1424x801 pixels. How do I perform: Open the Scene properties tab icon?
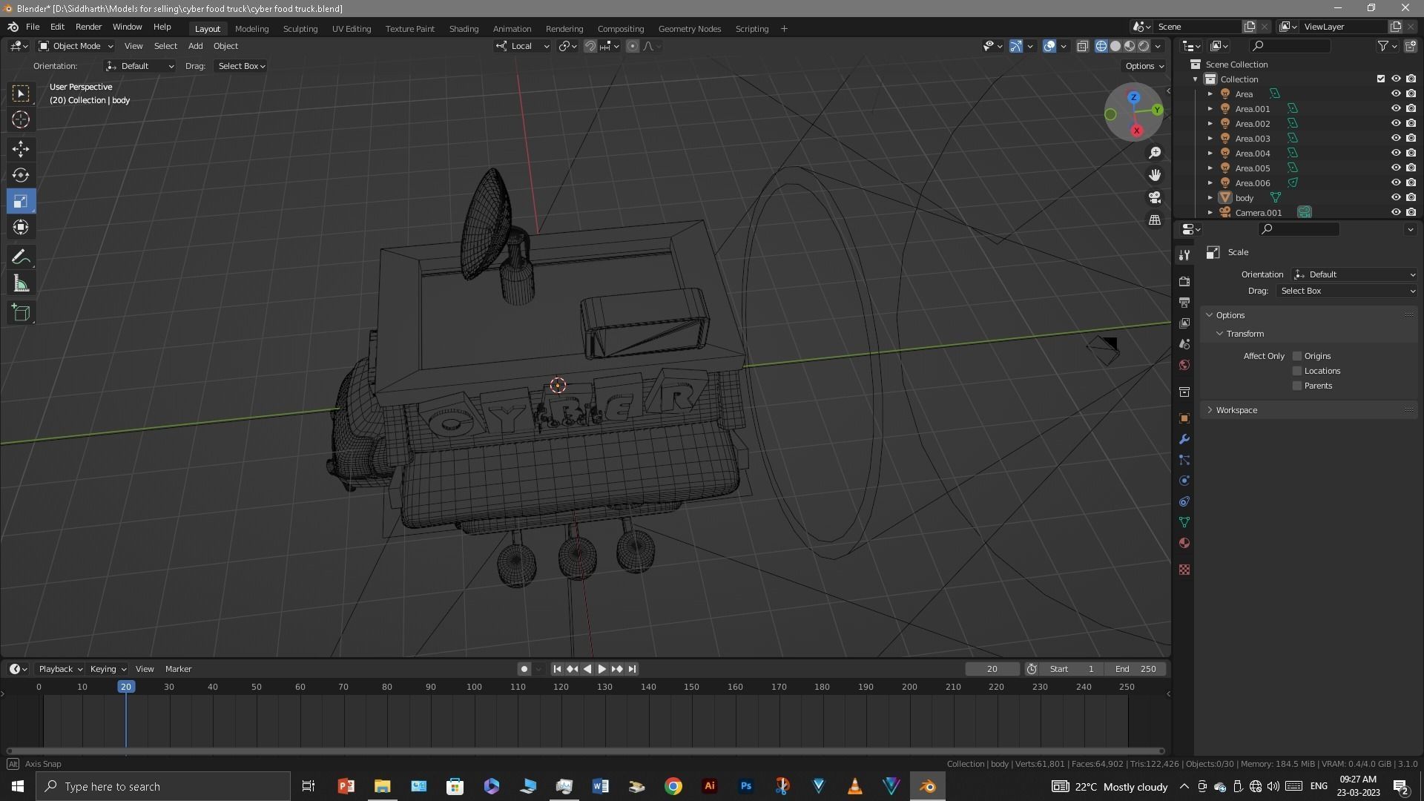point(1184,344)
